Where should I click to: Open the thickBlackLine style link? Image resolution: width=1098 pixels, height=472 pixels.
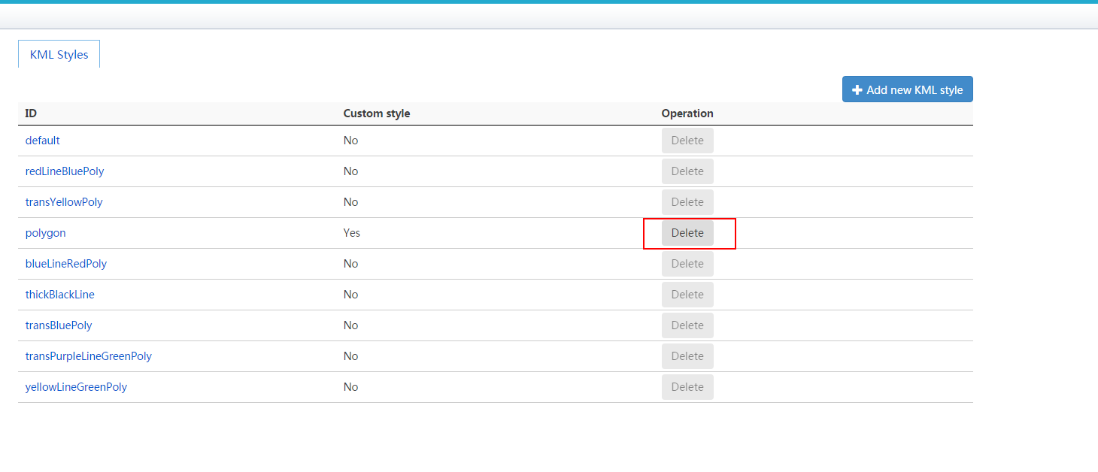60,295
